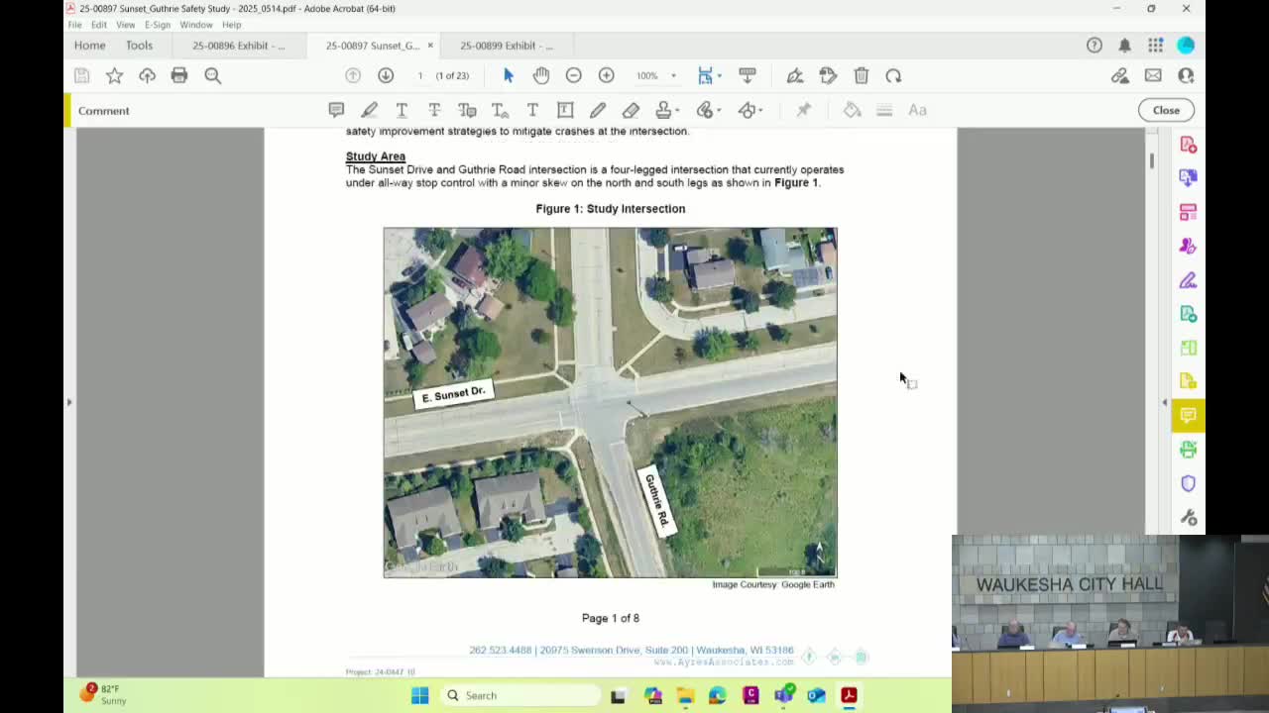Toggle the Selection arrow tool
The height and width of the screenshot is (713, 1269).
click(509, 75)
